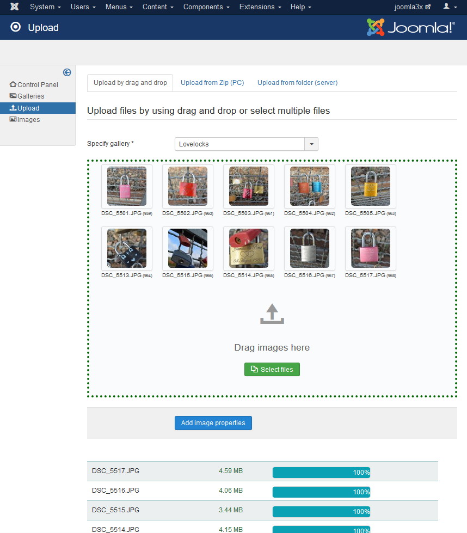Screen dimensions: 467x533
Task: Collapse sidebar with the blue arrow icon
Action: (67, 72)
